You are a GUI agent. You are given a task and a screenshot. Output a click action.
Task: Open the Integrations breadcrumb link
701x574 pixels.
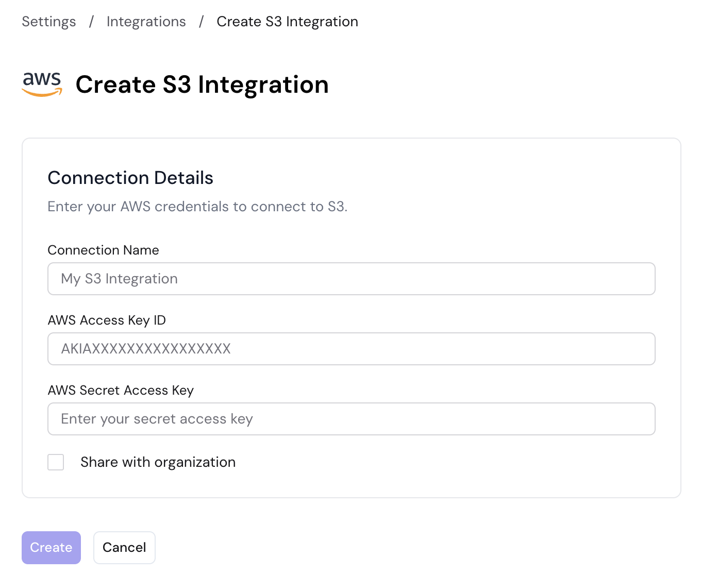point(146,22)
